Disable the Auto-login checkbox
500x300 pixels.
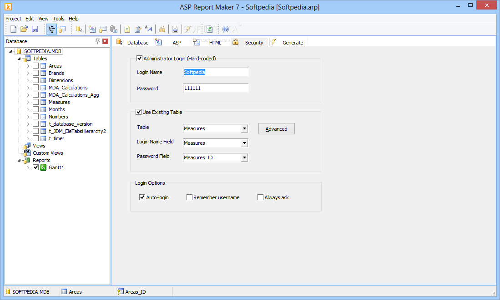(142, 197)
